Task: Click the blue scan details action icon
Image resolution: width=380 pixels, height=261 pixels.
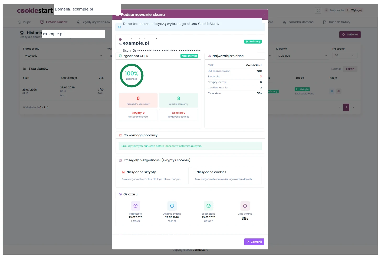Action: coord(332,91)
